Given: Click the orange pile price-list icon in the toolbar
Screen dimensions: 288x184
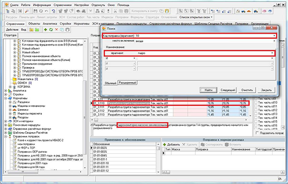Looking at the screenshot, I should click(249, 11).
